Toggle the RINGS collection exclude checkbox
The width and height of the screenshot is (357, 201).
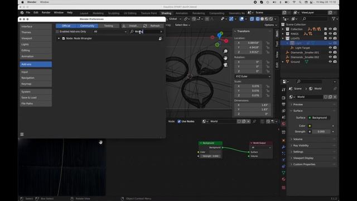325,33
